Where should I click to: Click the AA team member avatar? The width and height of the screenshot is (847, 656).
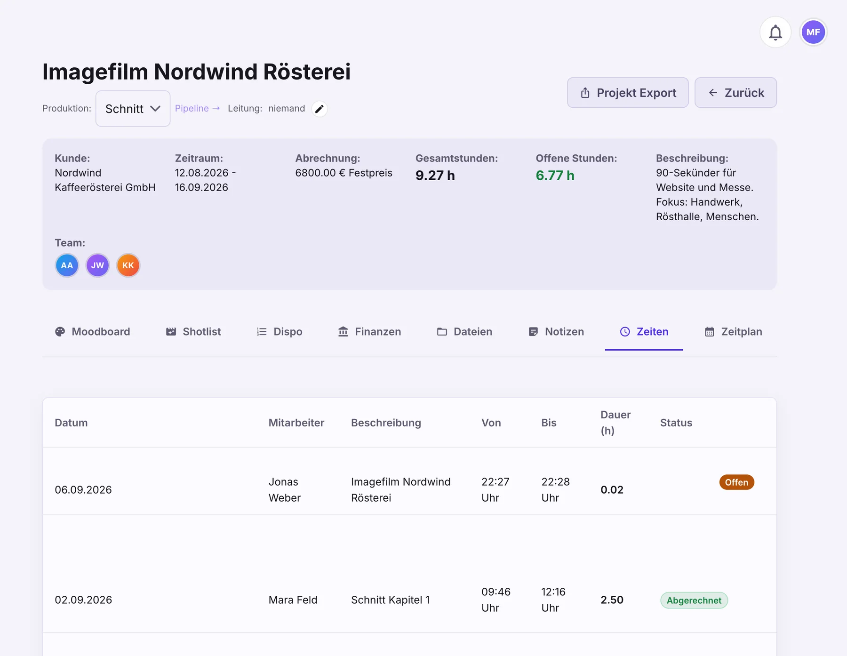(67, 265)
